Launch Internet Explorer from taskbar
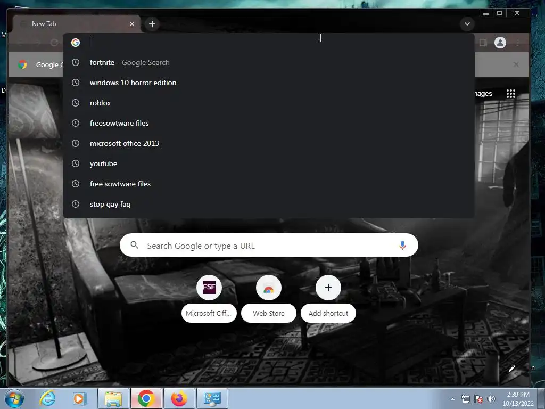Viewport: 545px width, 409px height. pyautogui.click(x=47, y=398)
